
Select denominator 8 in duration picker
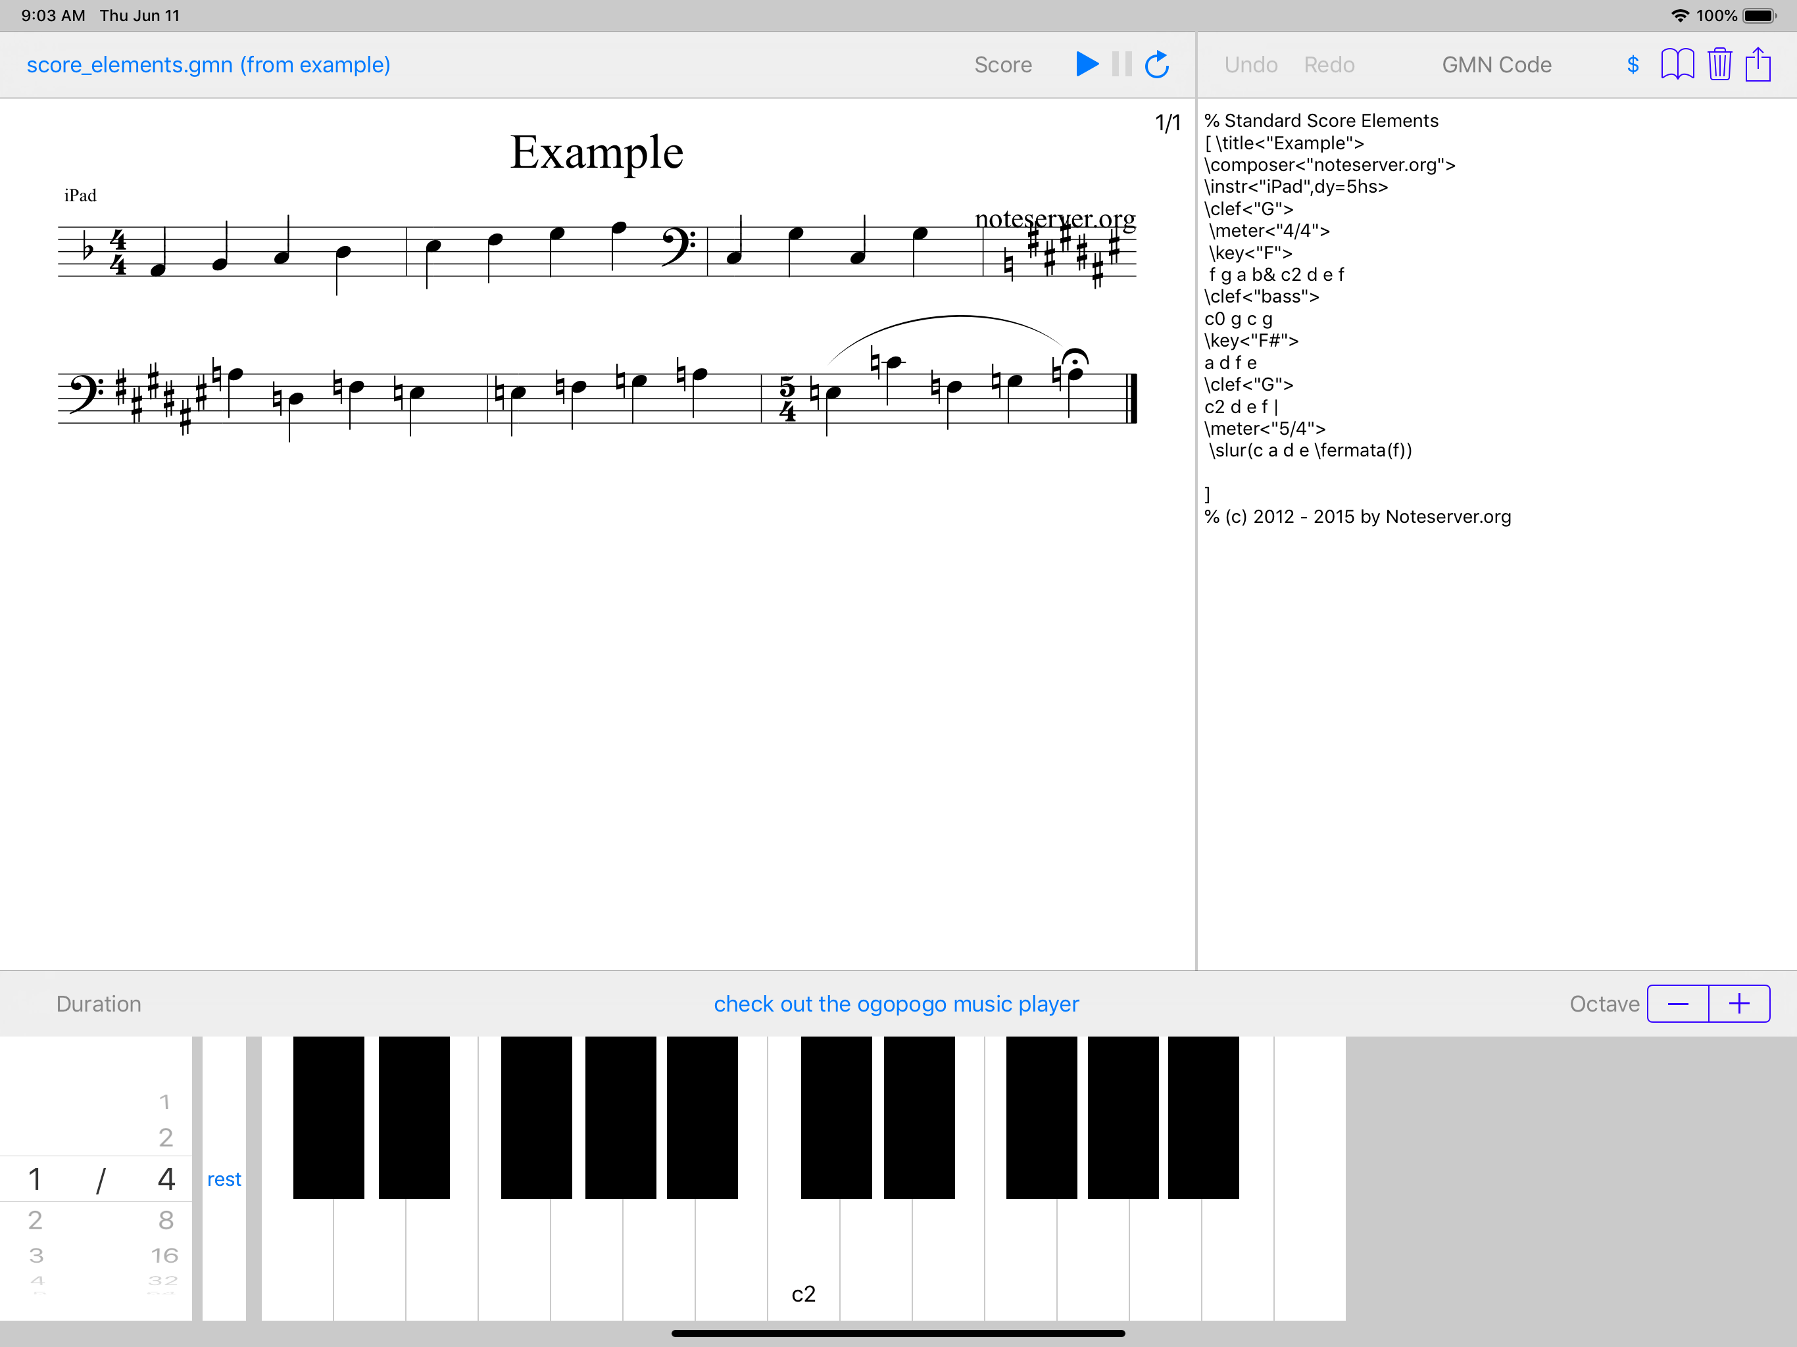click(x=166, y=1219)
